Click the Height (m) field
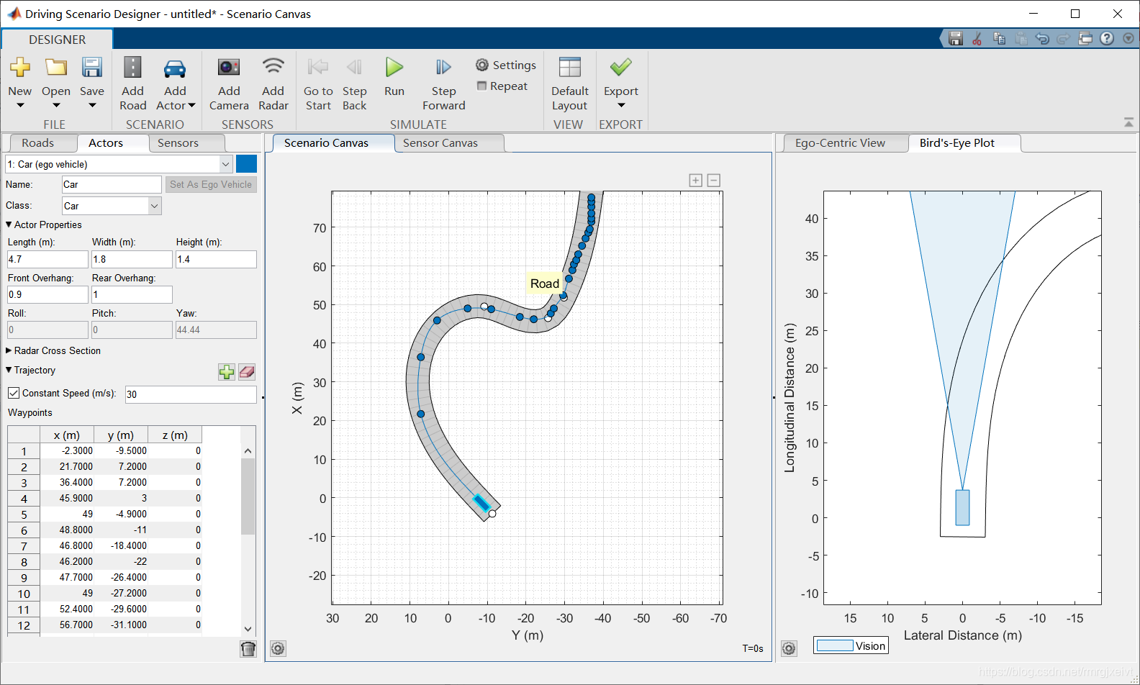1140x685 pixels. pyautogui.click(x=216, y=259)
